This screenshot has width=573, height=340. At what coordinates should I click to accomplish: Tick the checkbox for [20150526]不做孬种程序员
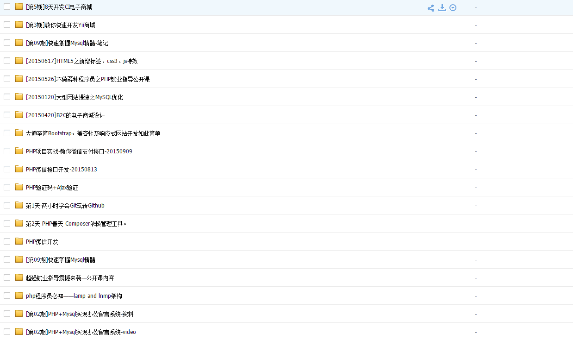(7, 79)
